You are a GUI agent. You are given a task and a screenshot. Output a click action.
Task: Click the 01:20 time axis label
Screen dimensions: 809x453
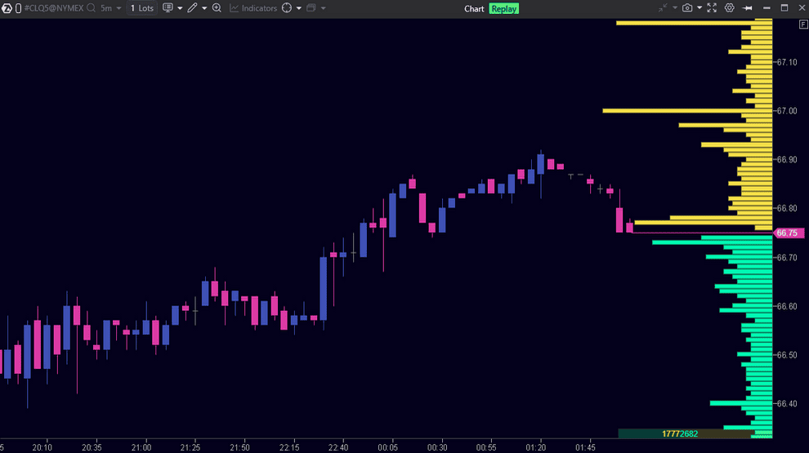pyautogui.click(x=535, y=447)
